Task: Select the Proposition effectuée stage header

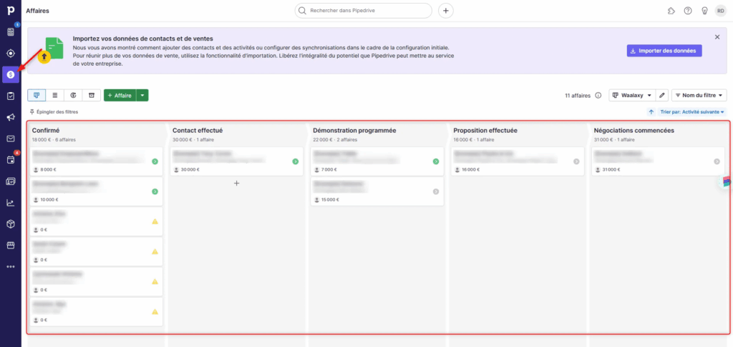Action: pos(485,131)
